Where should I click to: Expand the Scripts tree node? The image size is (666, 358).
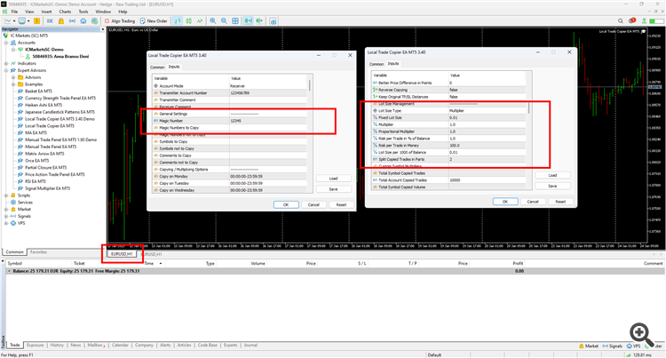(x=6, y=195)
